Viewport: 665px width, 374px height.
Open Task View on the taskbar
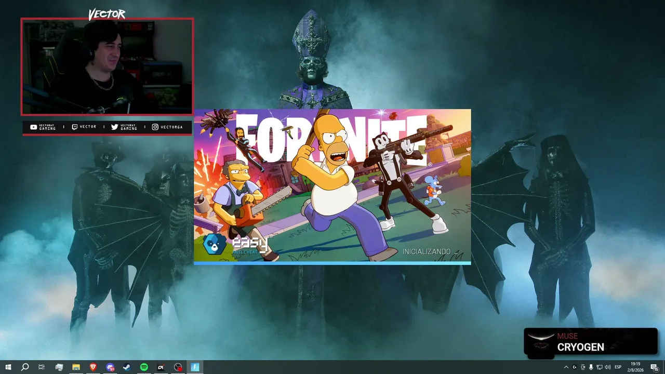tap(42, 367)
